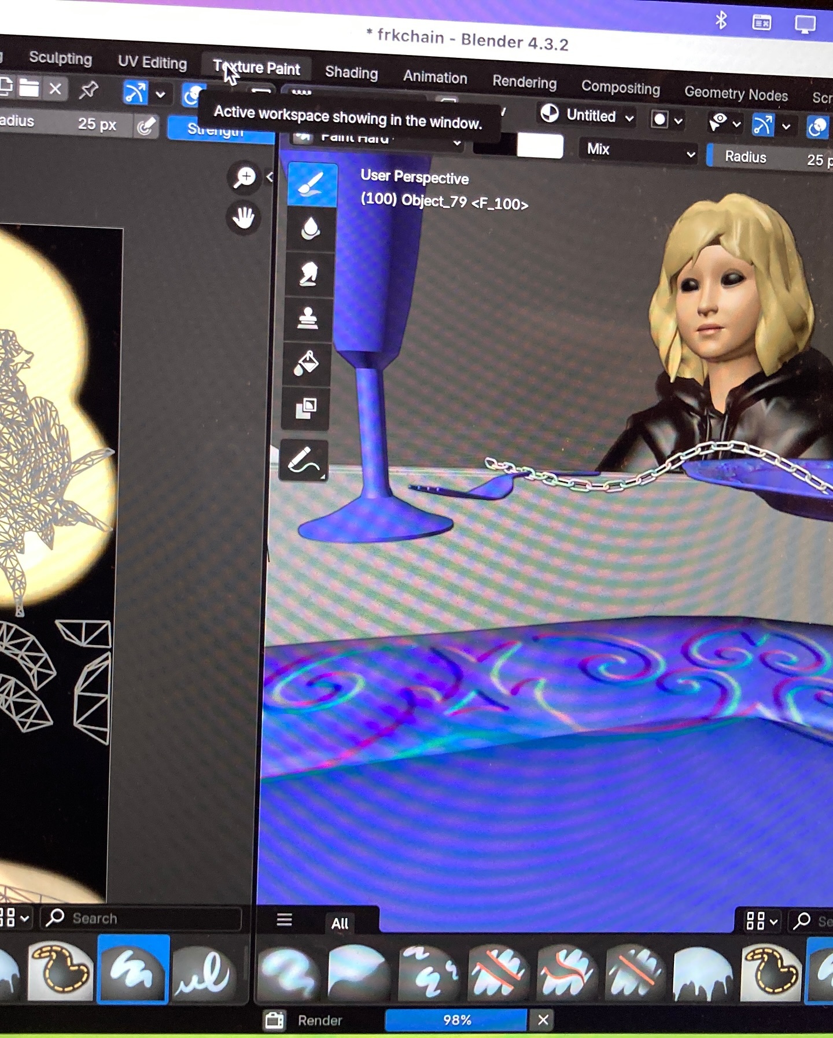
Task: Switch to the Animation workspace tab
Action: (x=435, y=77)
